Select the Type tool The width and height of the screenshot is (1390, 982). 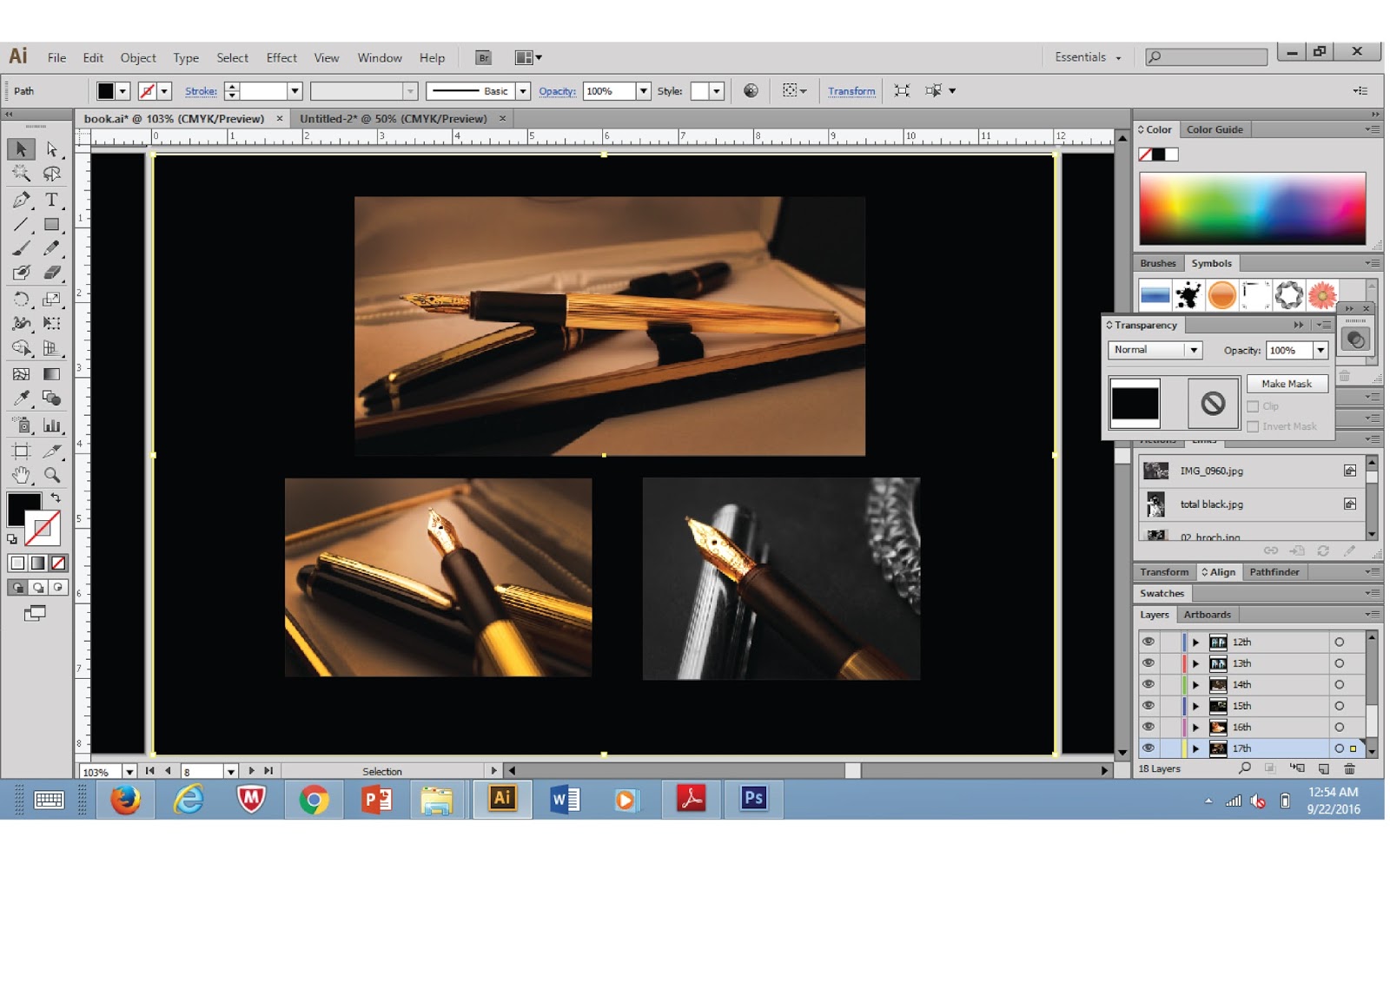pos(52,200)
